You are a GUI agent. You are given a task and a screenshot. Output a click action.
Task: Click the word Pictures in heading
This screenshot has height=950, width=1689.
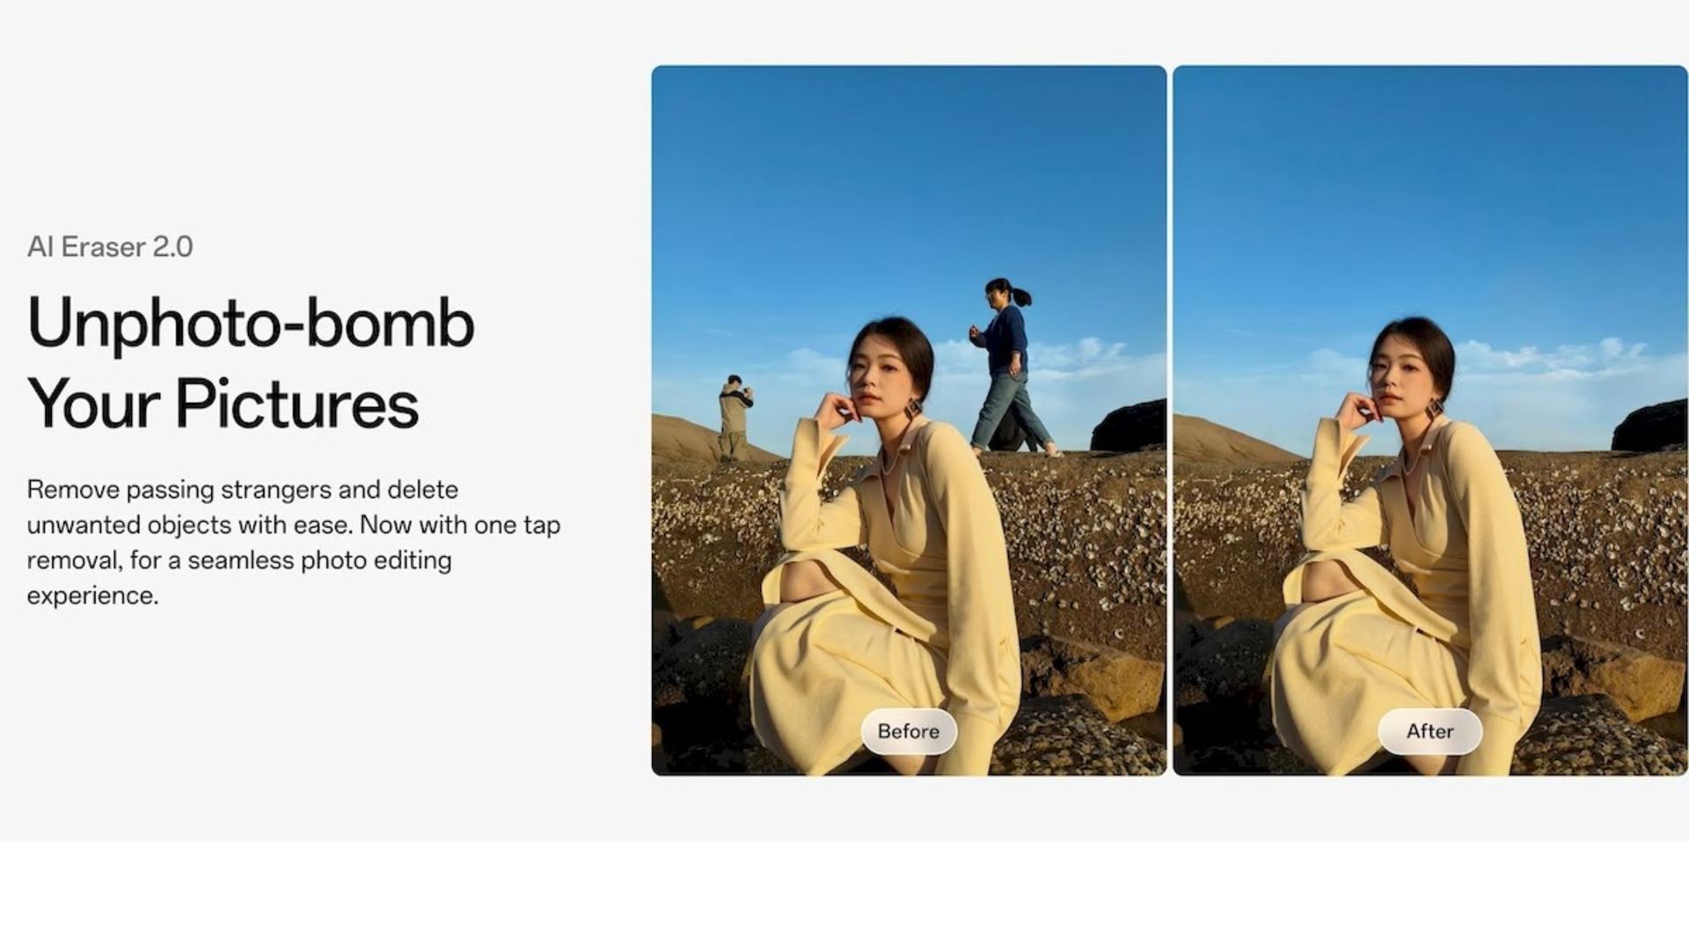coord(296,404)
